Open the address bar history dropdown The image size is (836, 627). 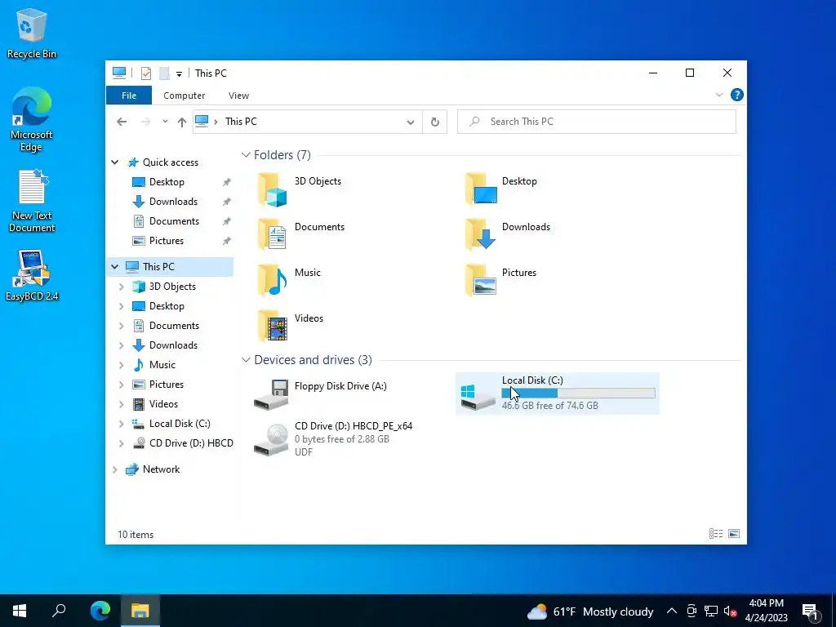(411, 122)
